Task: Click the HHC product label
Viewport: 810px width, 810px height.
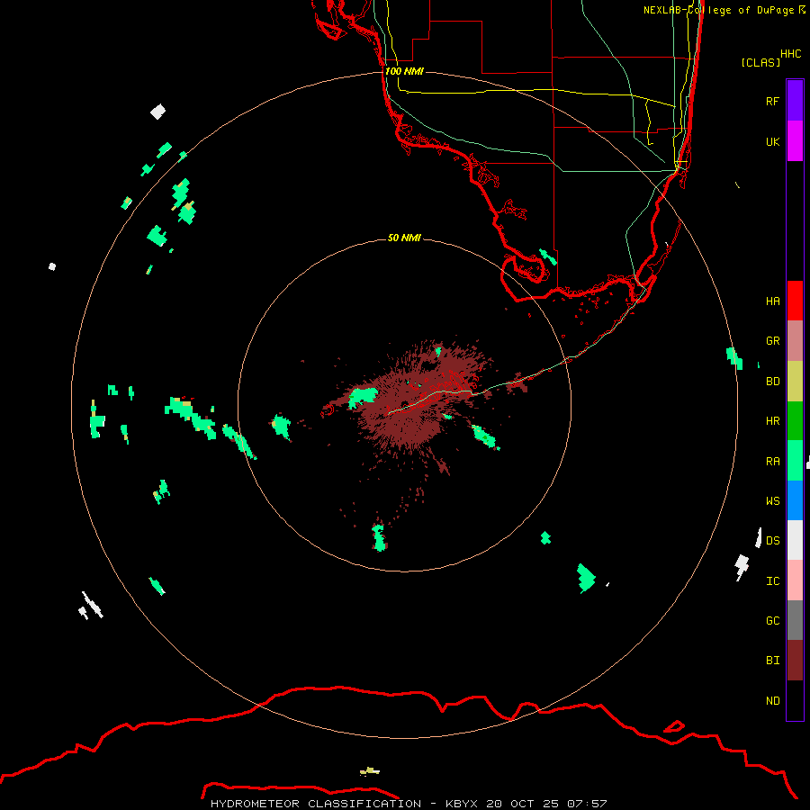Action: pos(791,54)
